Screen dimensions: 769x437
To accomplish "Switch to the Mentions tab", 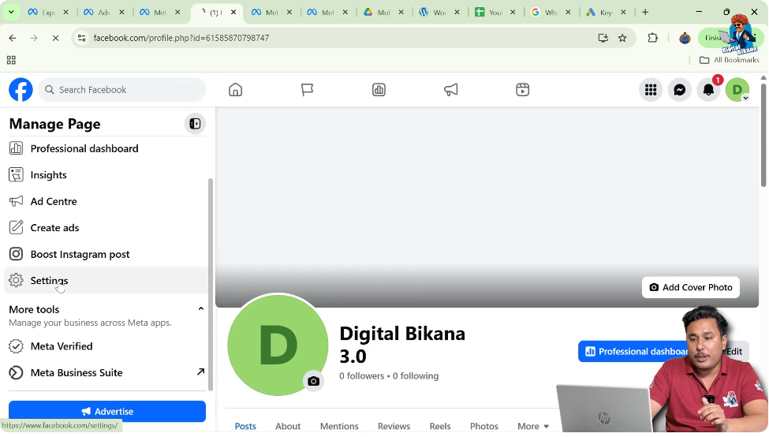I will tap(339, 426).
